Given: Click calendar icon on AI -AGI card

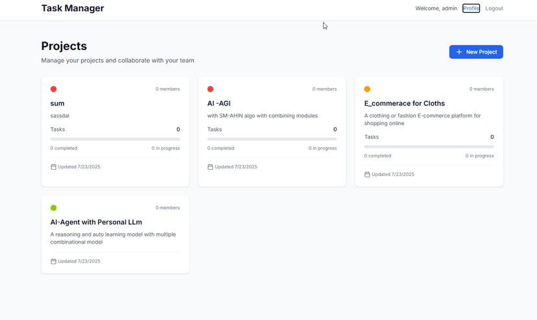Looking at the screenshot, I should (210, 166).
